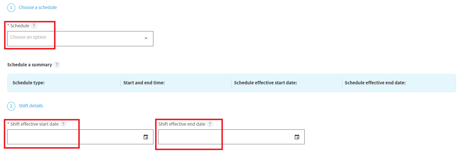
Task: Click the help icon beside Schedule a summary
Action: pyautogui.click(x=57, y=65)
